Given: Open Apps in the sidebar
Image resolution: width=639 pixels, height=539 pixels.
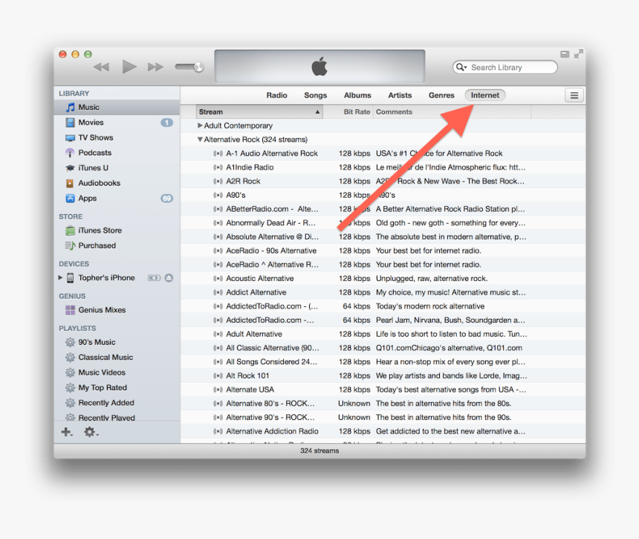Looking at the screenshot, I should click(x=117, y=199).
